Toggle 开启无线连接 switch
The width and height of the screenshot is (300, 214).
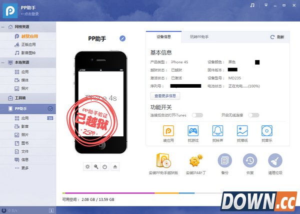tap(253, 115)
